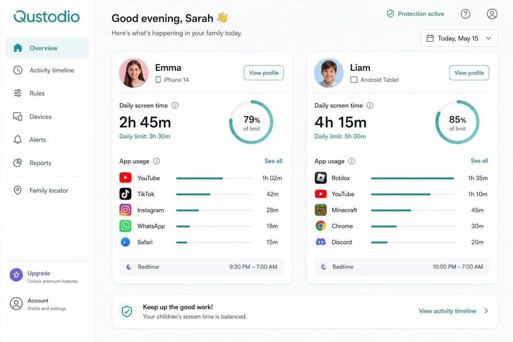Viewport: 513px width, 342px height.
Task: Click the Upgrade star icon
Action: [16, 275]
